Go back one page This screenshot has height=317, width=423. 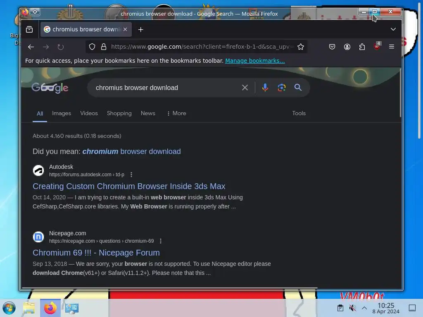(31, 47)
